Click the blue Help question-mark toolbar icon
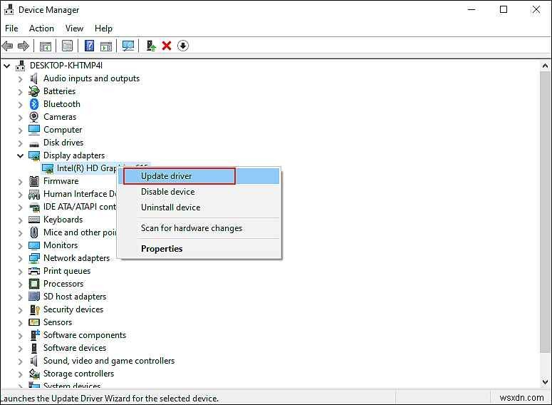The width and height of the screenshot is (552, 405). (90, 46)
